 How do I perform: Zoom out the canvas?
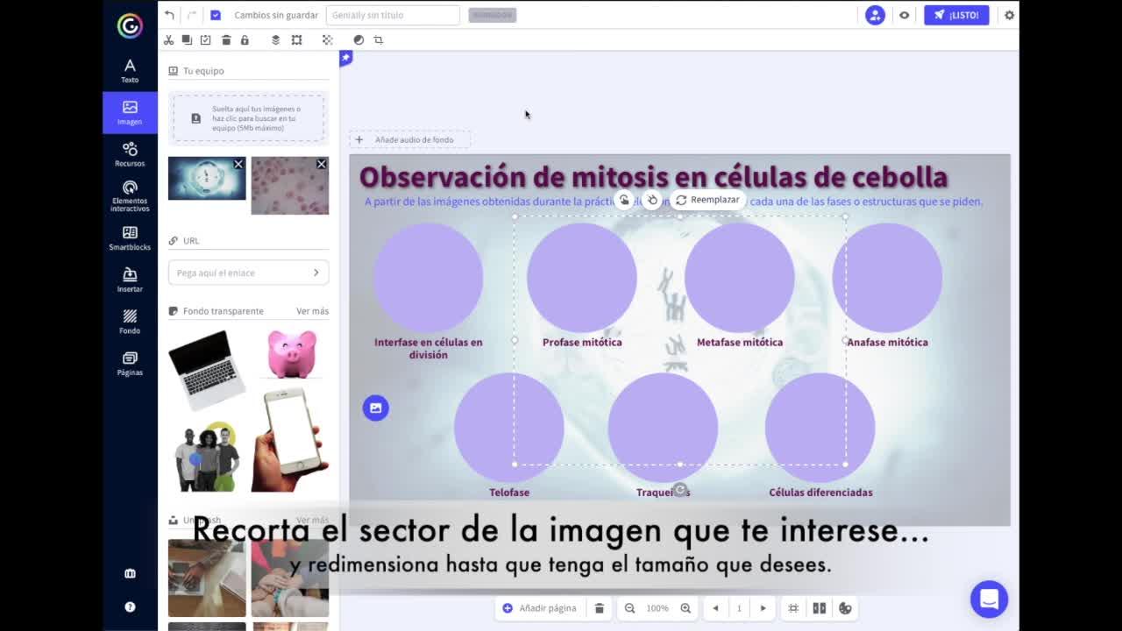[x=629, y=608]
